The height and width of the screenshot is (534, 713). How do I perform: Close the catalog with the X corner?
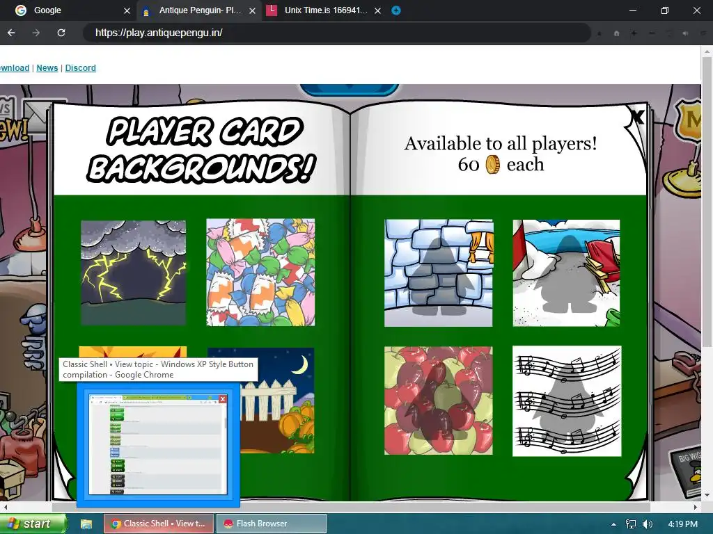point(637,117)
